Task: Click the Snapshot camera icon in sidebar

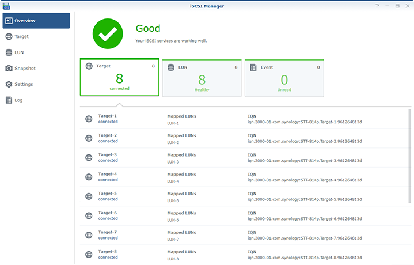Action: [x=9, y=69]
